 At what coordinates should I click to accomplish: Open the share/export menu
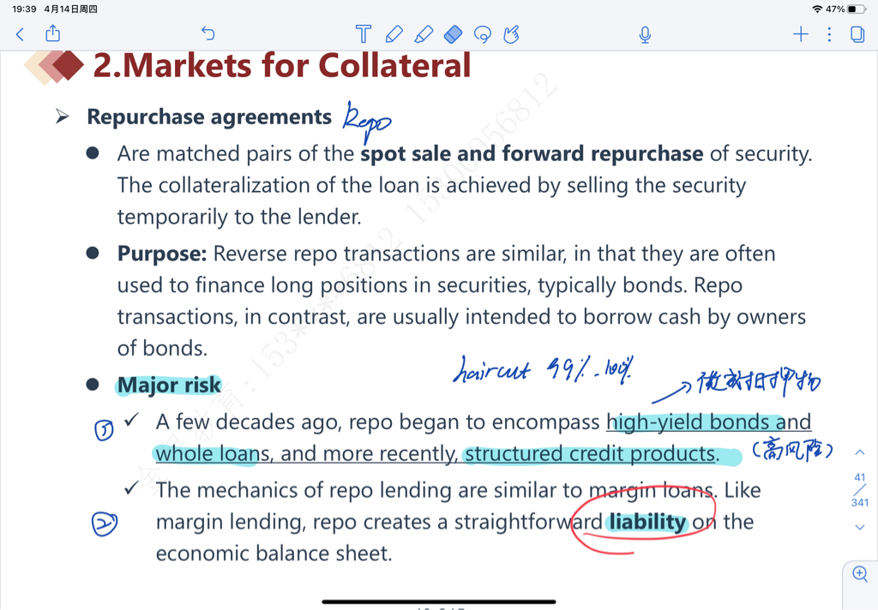53,33
